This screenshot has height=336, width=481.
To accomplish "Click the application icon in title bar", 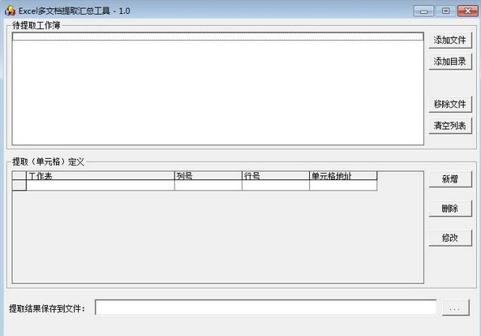I will pyautogui.click(x=10, y=11).
